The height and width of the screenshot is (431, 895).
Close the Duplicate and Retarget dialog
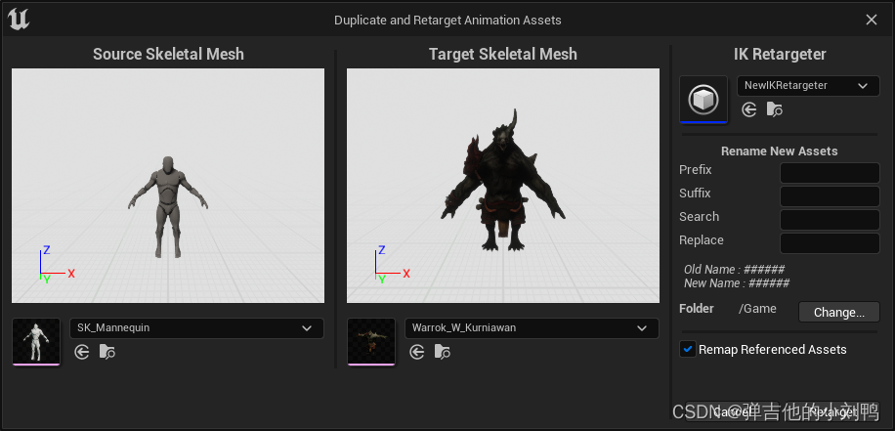(872, 20)
